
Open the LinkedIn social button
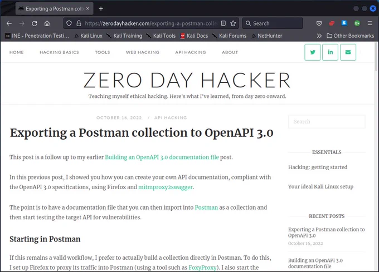(330, 52)
